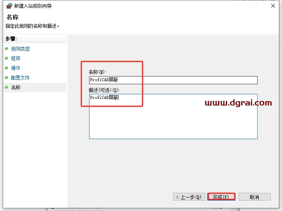Click green bullet beside 规则类型

7,48
